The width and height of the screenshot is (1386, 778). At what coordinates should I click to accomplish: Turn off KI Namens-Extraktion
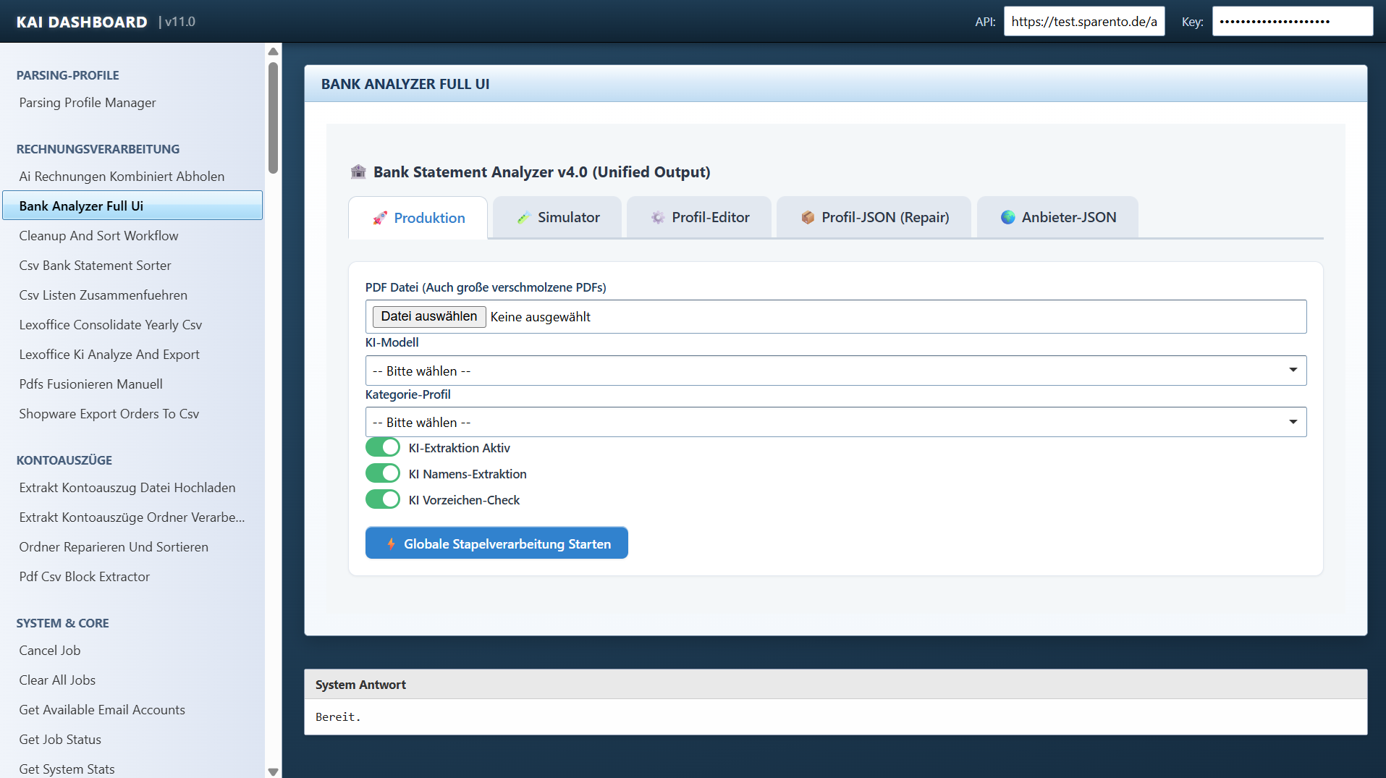383,473
